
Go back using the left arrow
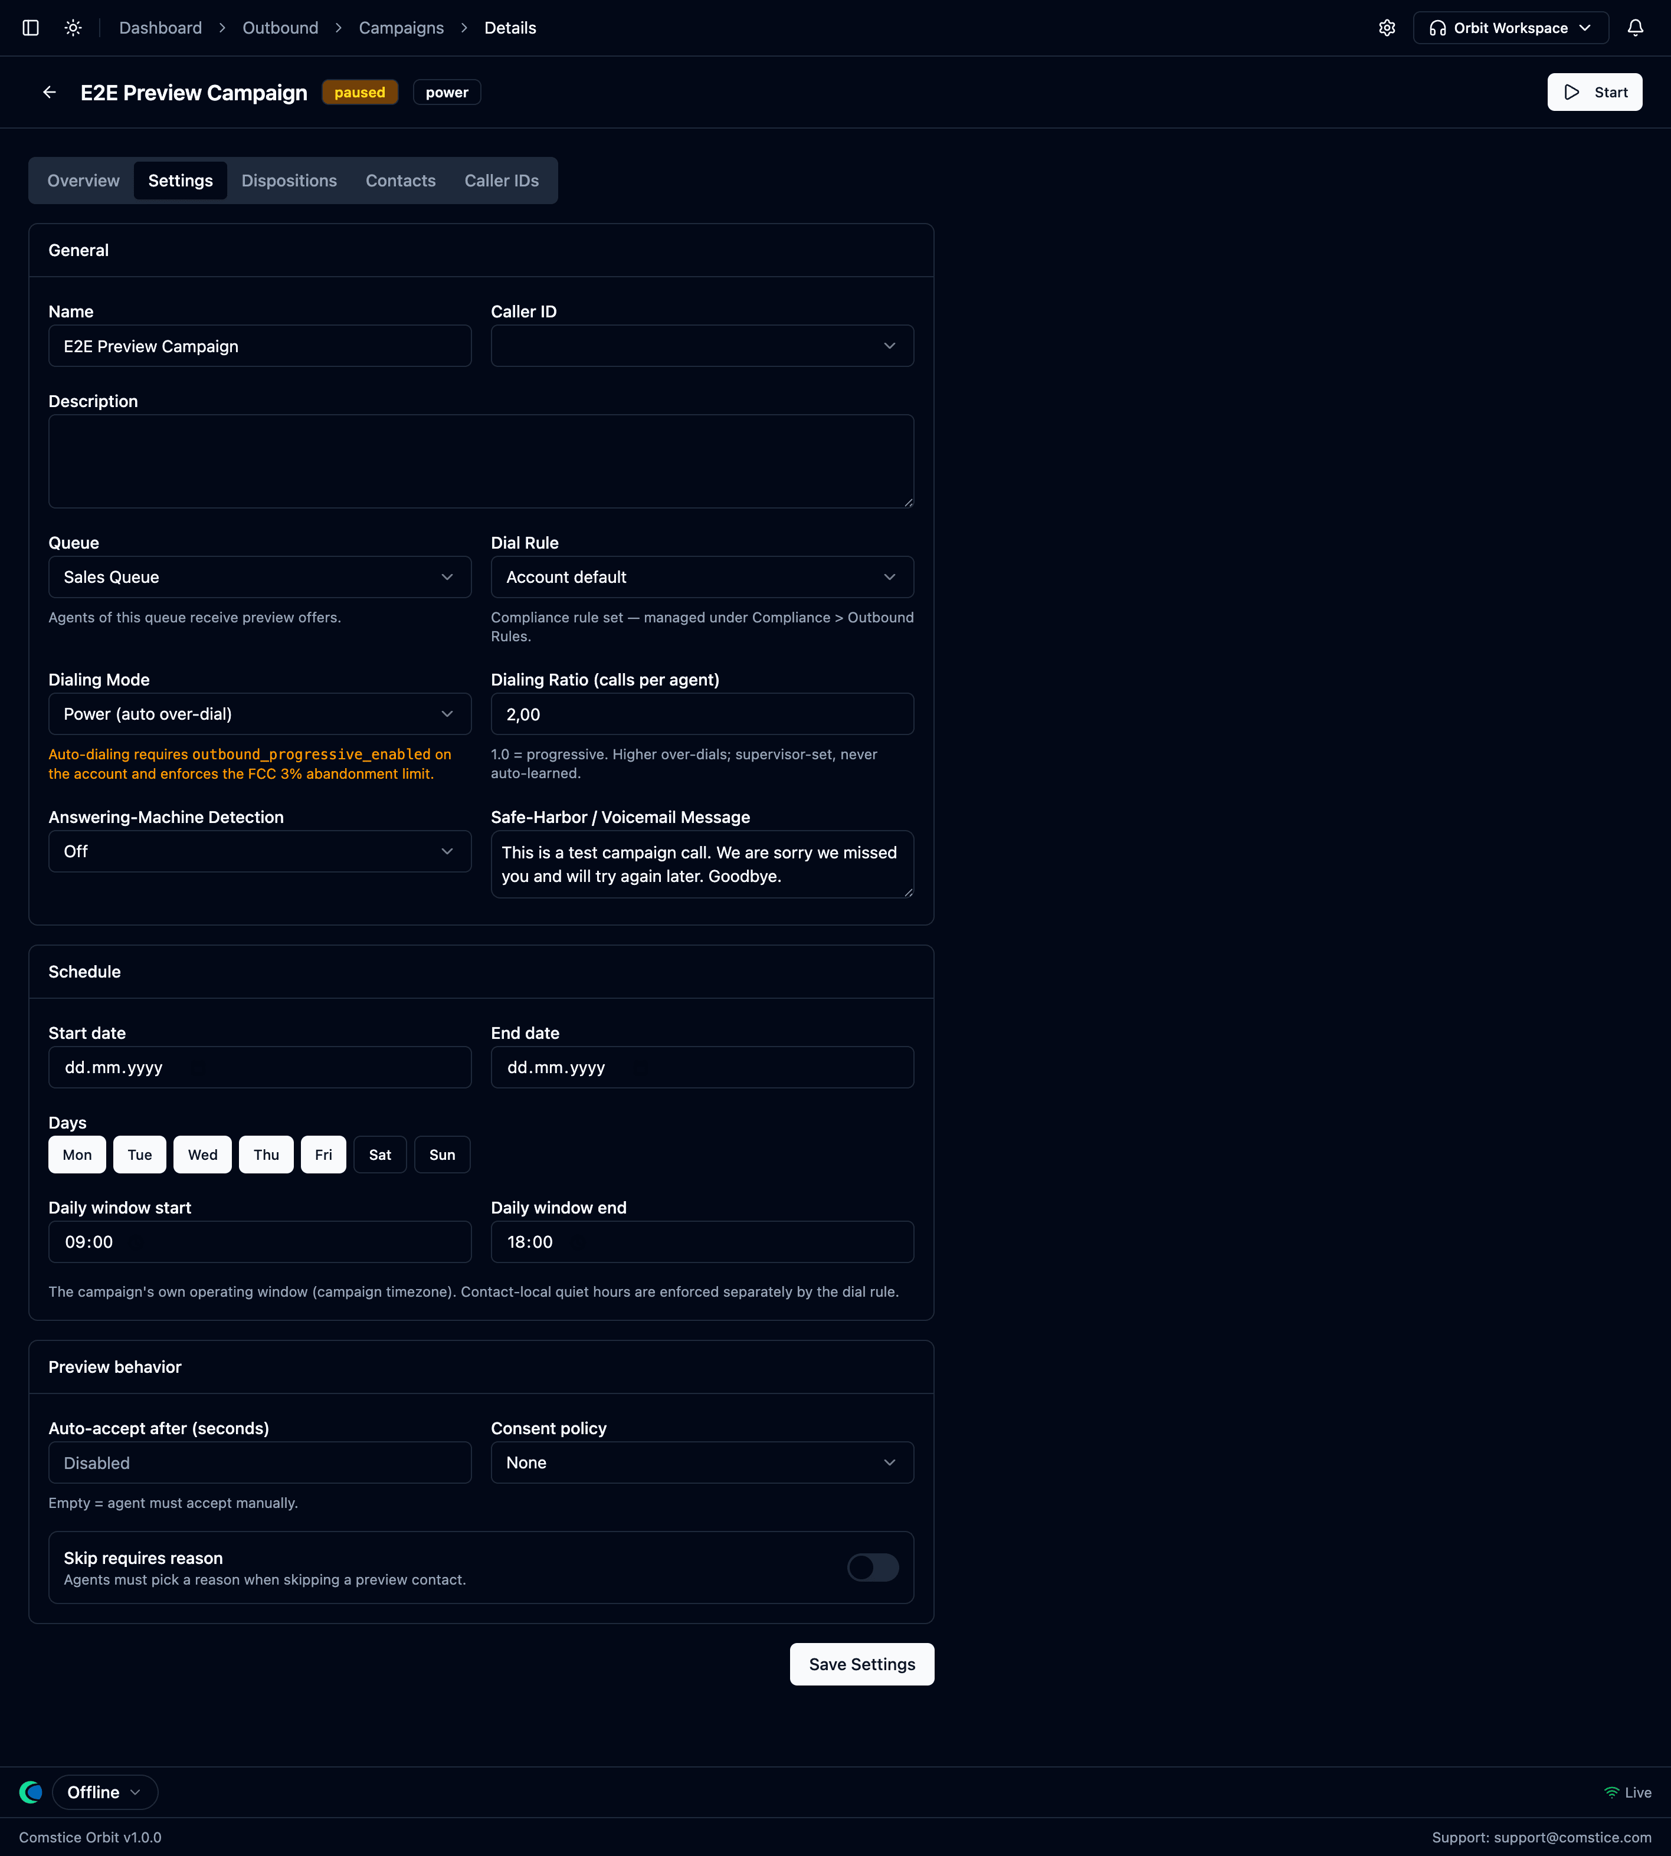(x=50, y=92)
